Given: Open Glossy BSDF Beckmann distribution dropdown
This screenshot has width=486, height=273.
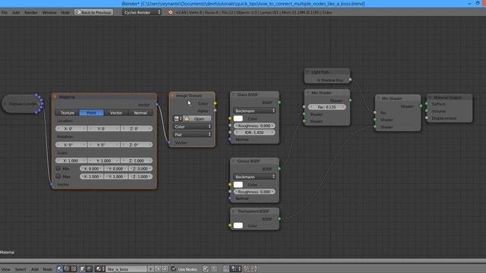Looking at the screenshot, I should tap(254, 177).
